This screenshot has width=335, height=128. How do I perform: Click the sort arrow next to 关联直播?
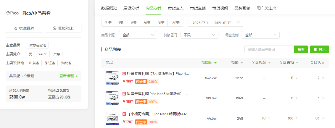tap(297, 63)
